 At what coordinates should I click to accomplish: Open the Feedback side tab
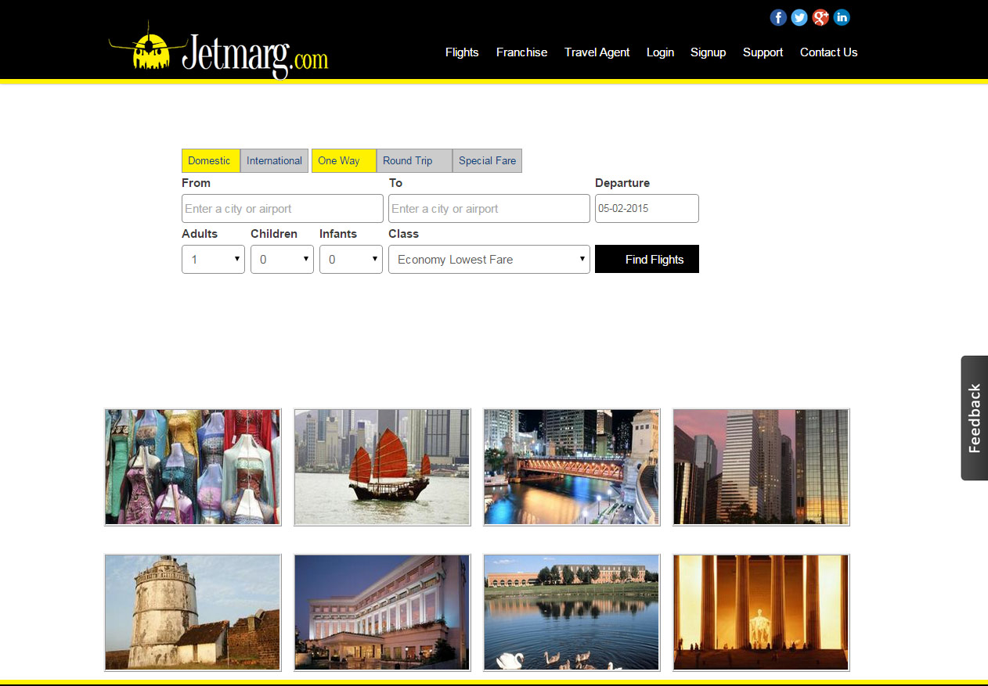974,418
